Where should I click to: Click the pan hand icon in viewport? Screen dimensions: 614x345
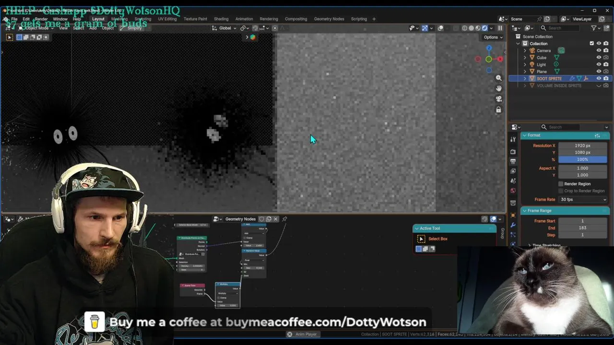[499, 89]
